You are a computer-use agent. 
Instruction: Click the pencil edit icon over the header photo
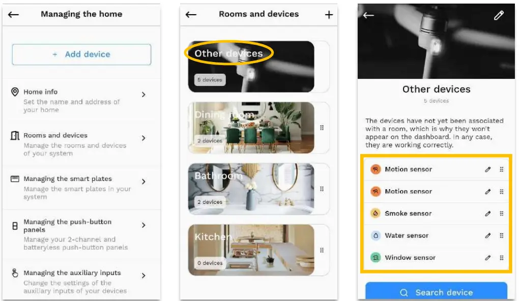499,15
